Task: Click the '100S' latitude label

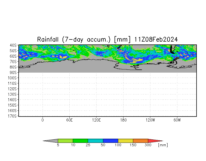Action: pos(12,78)
